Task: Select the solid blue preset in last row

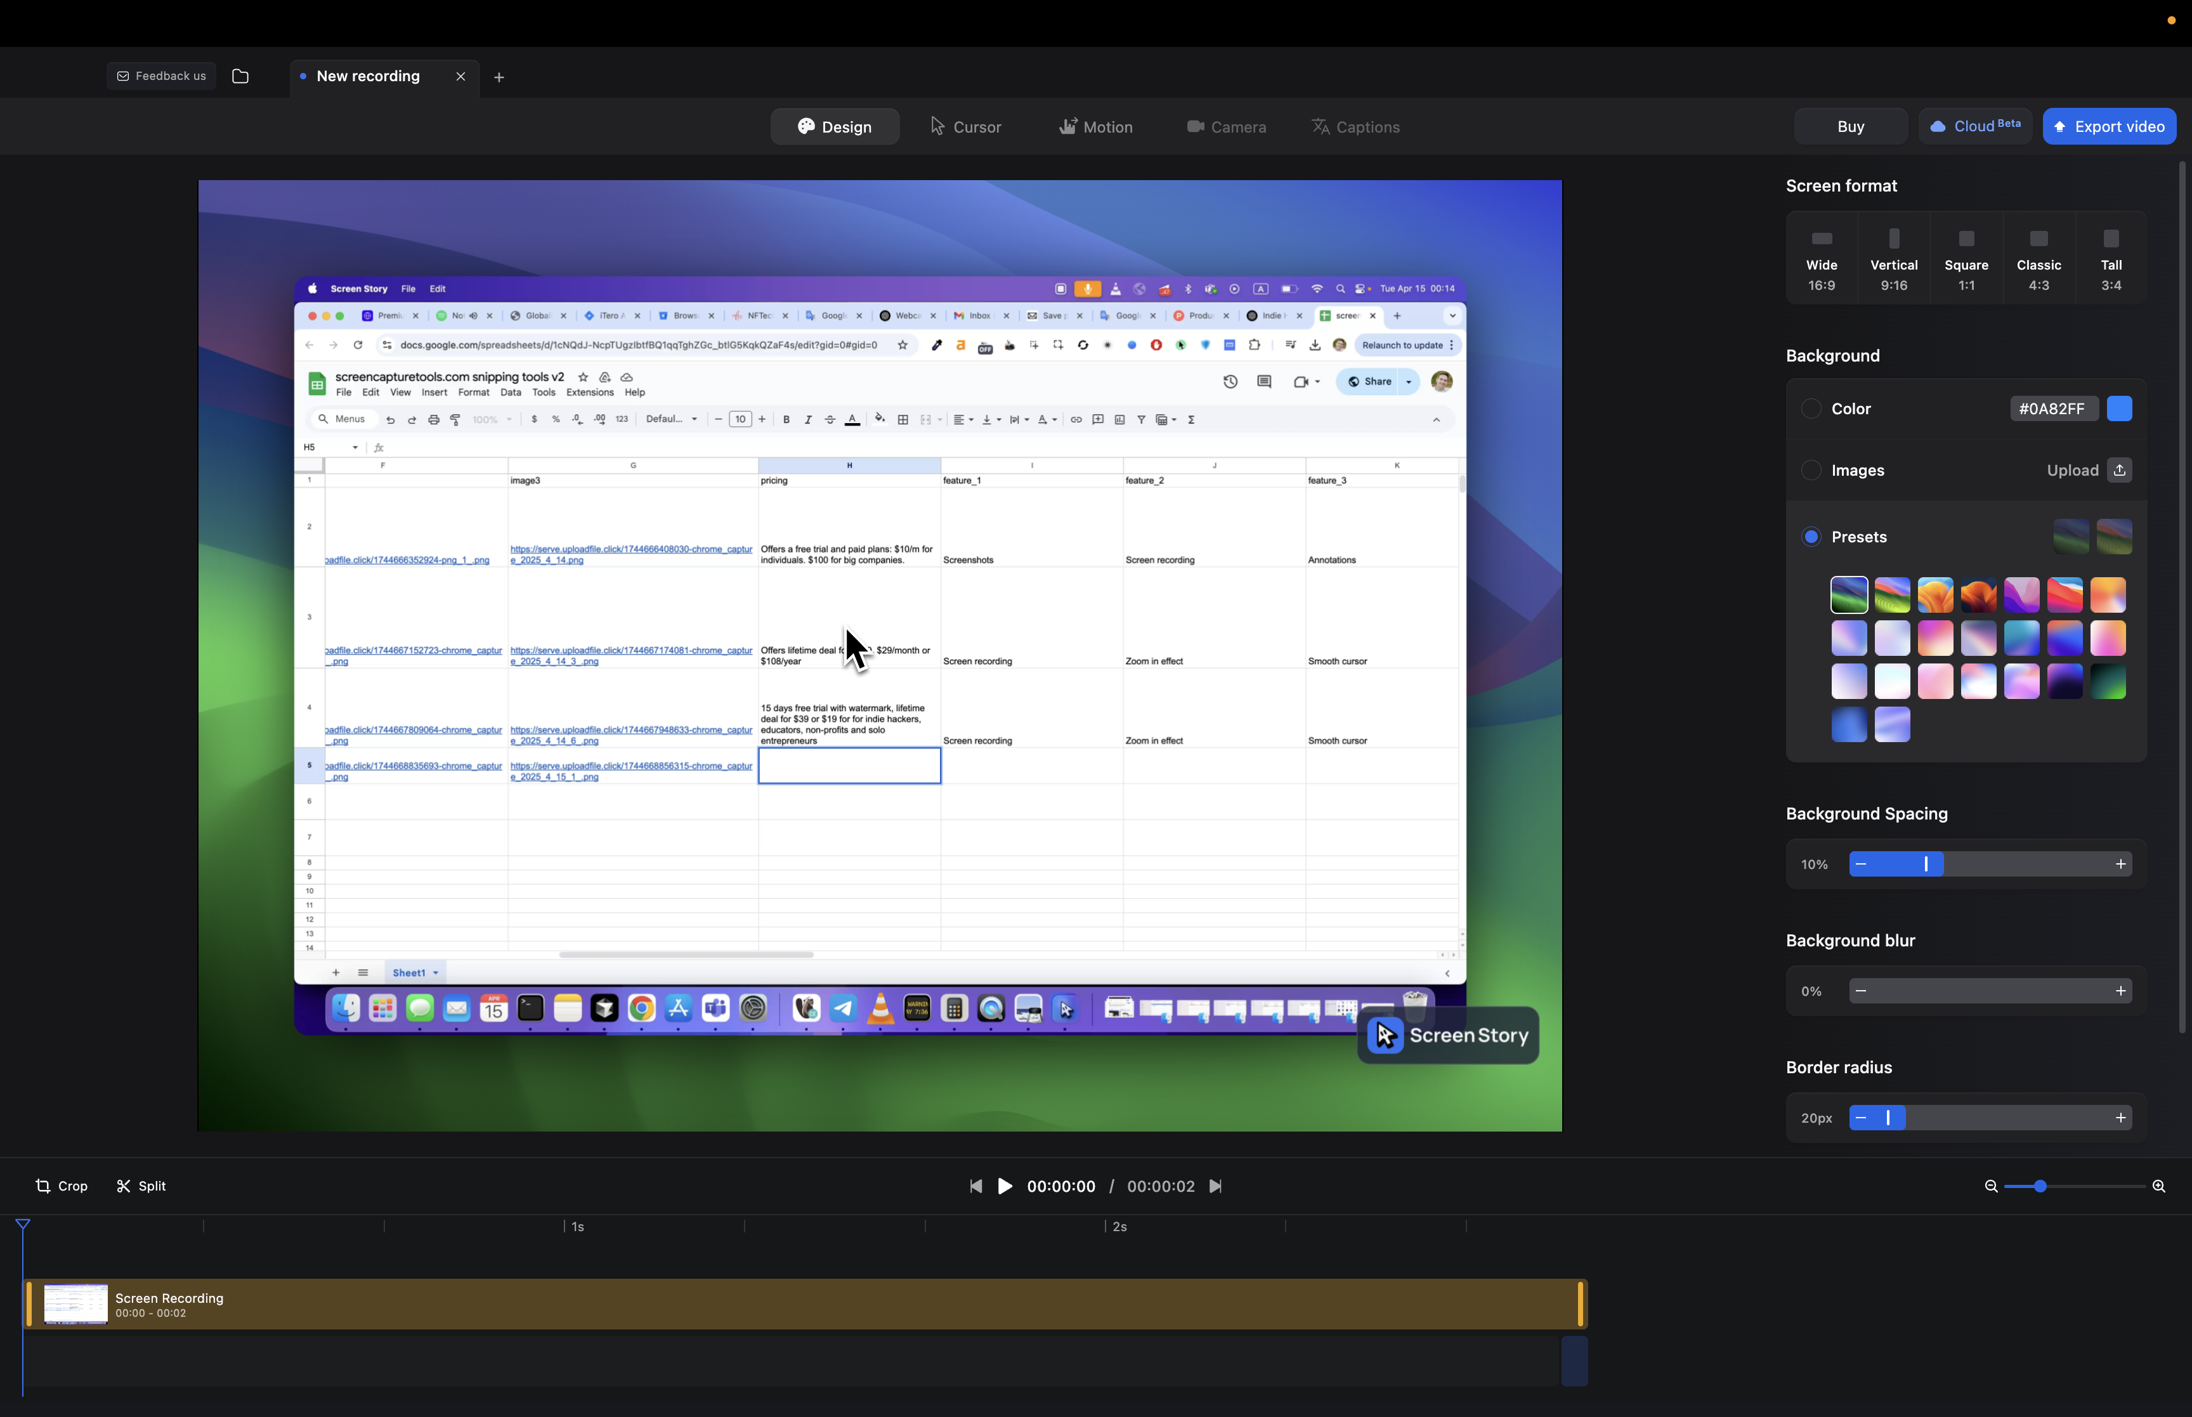Action: click(1849, 725)
